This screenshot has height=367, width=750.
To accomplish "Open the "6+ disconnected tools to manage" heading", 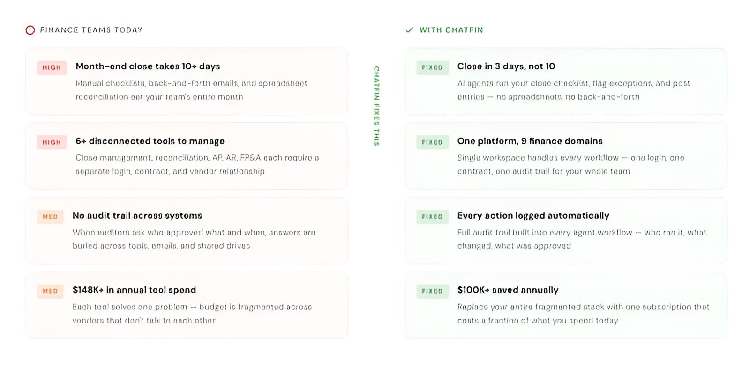I will point(150,141).
